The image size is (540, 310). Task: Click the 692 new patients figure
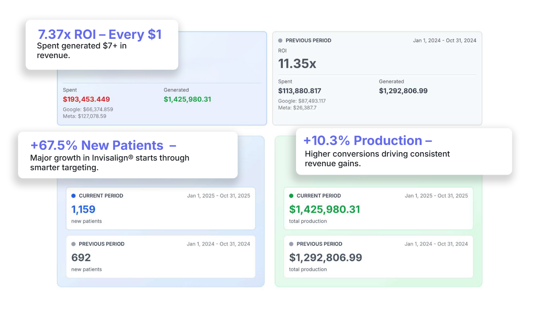(81, 258)
